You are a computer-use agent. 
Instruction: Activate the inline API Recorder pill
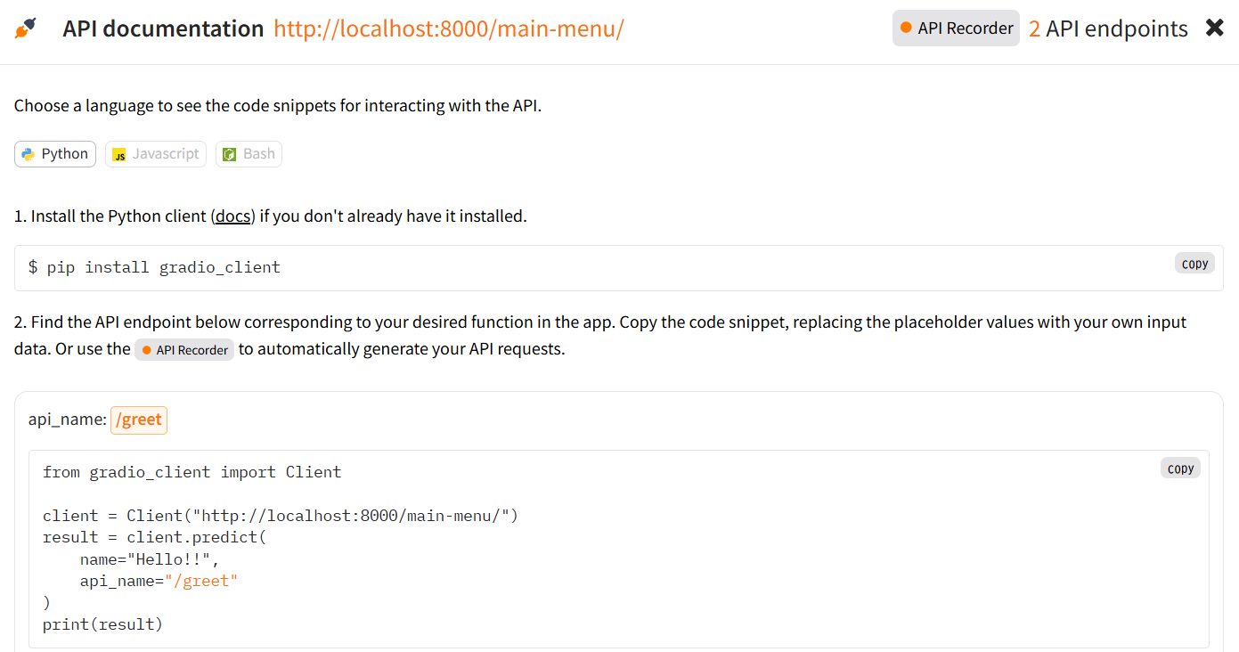pos(184,349)
